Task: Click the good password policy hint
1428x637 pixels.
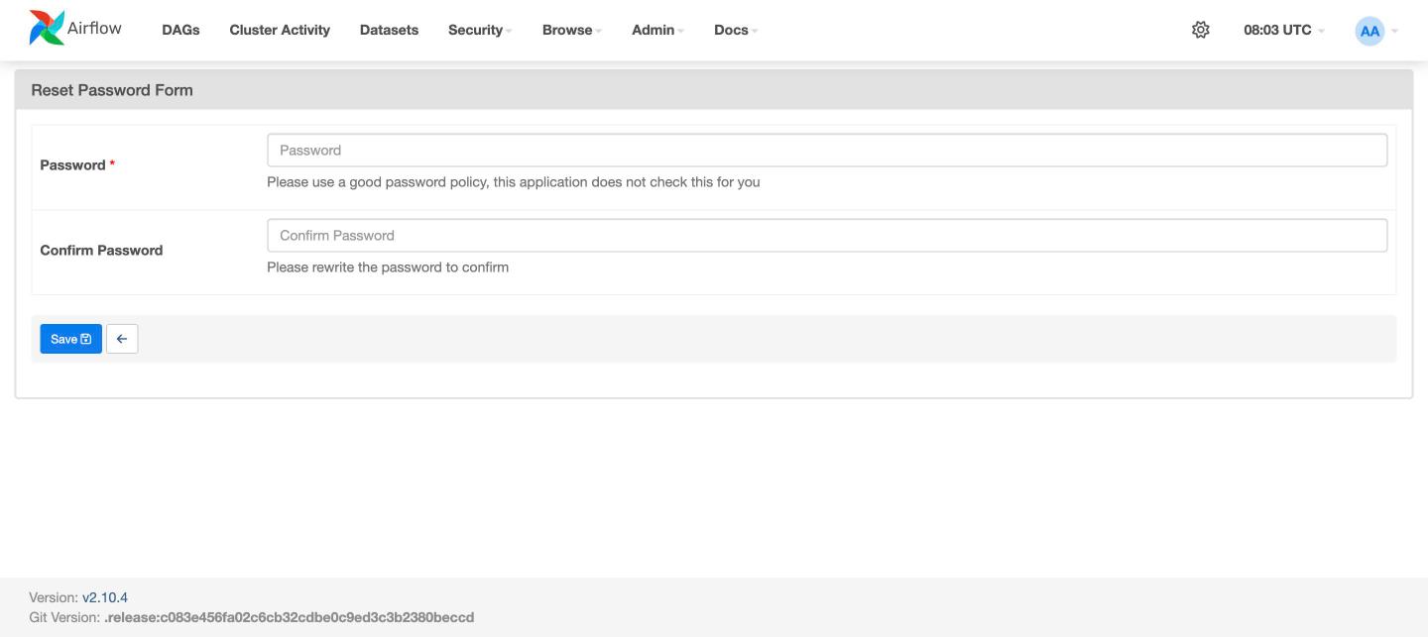Action: pyautogui.click(x=514, y=182)
